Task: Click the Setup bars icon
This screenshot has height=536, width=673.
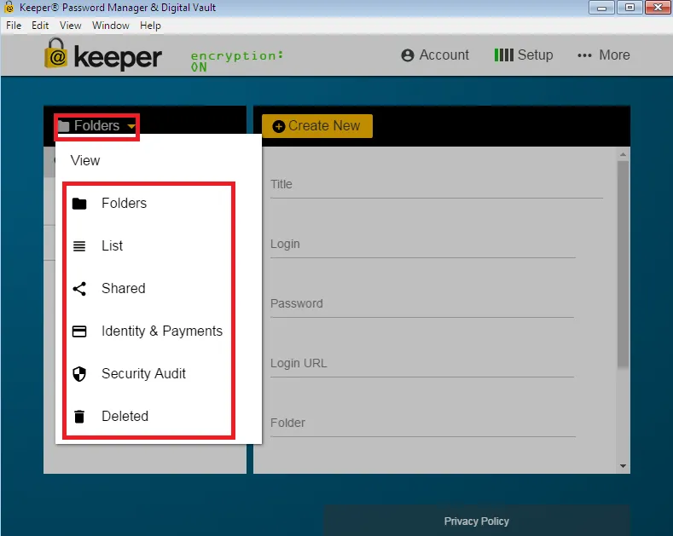Action: pyautogui.click(x=503, y=55)
